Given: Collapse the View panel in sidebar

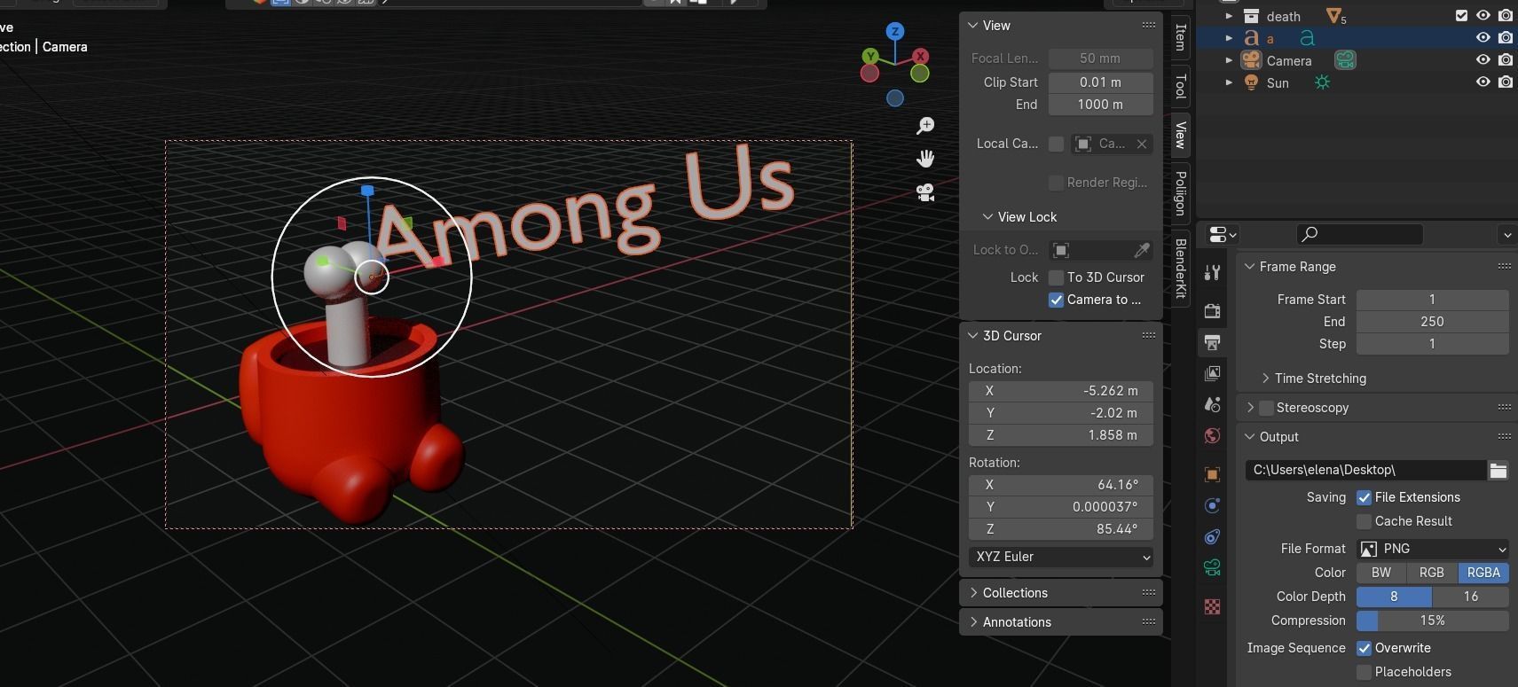Looking at the screenshot, I should pyautogui.click(x=972, y=26).
